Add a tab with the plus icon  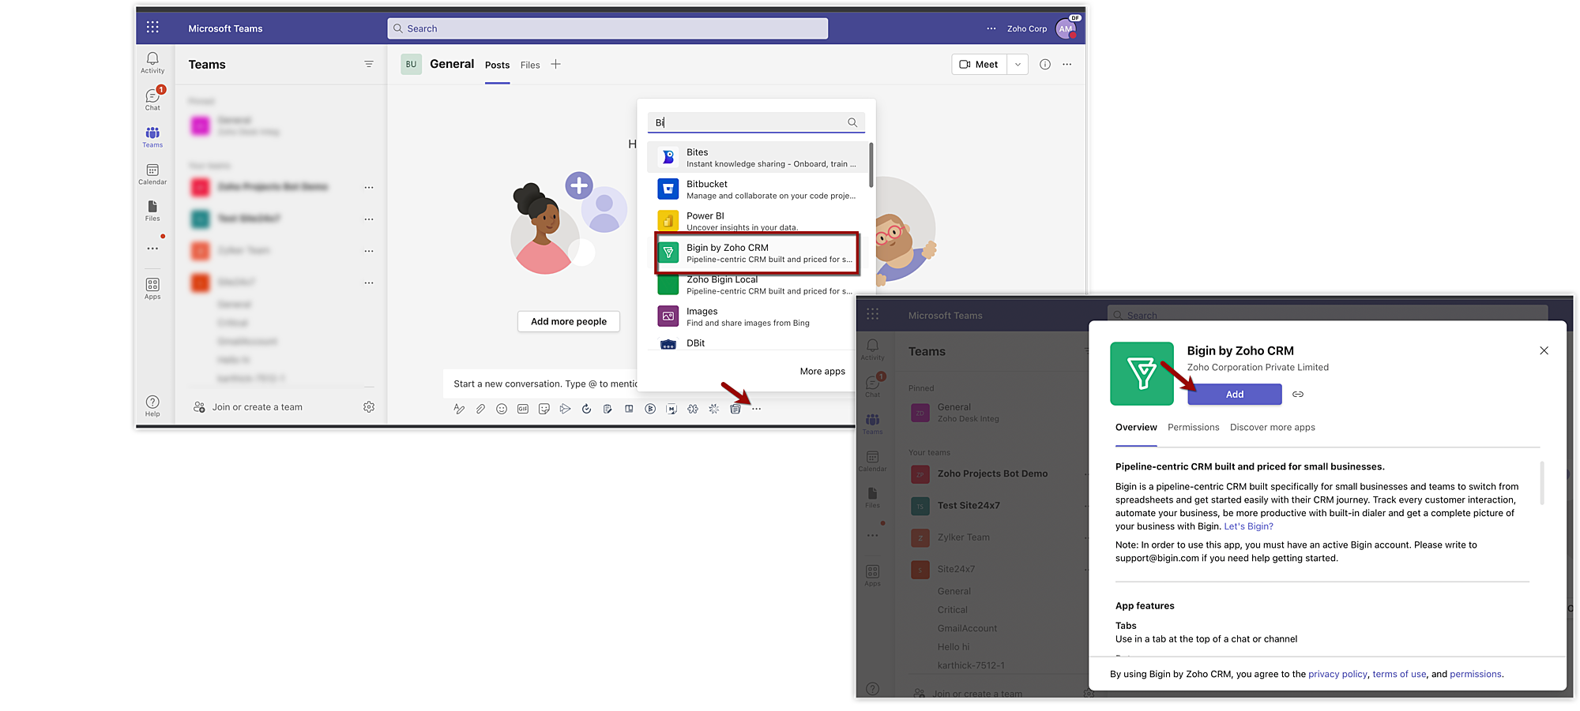[556, 64]
